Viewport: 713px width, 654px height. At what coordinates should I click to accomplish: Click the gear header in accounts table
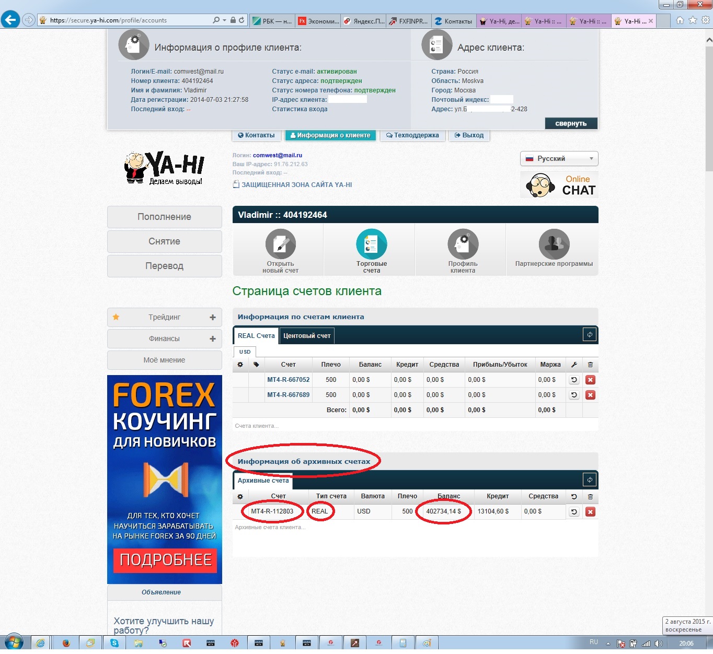[240, 365]
